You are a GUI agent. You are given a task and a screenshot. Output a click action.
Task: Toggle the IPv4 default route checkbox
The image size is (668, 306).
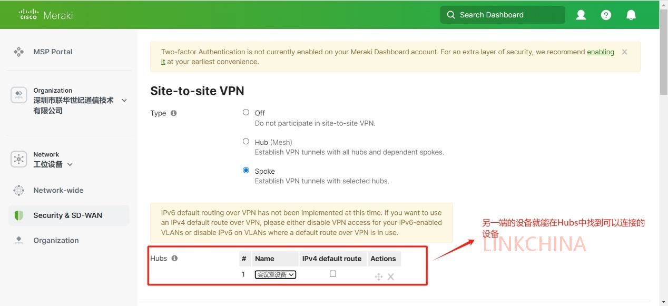(x=333, y=274)
